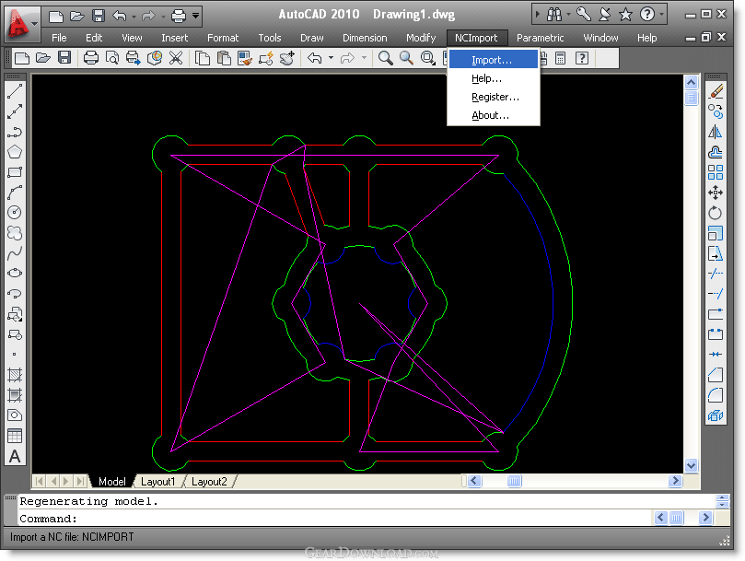Screen dimensions: 745x561
Task: Expand the title bar help dropdown arrow
Action: [662, 14]
